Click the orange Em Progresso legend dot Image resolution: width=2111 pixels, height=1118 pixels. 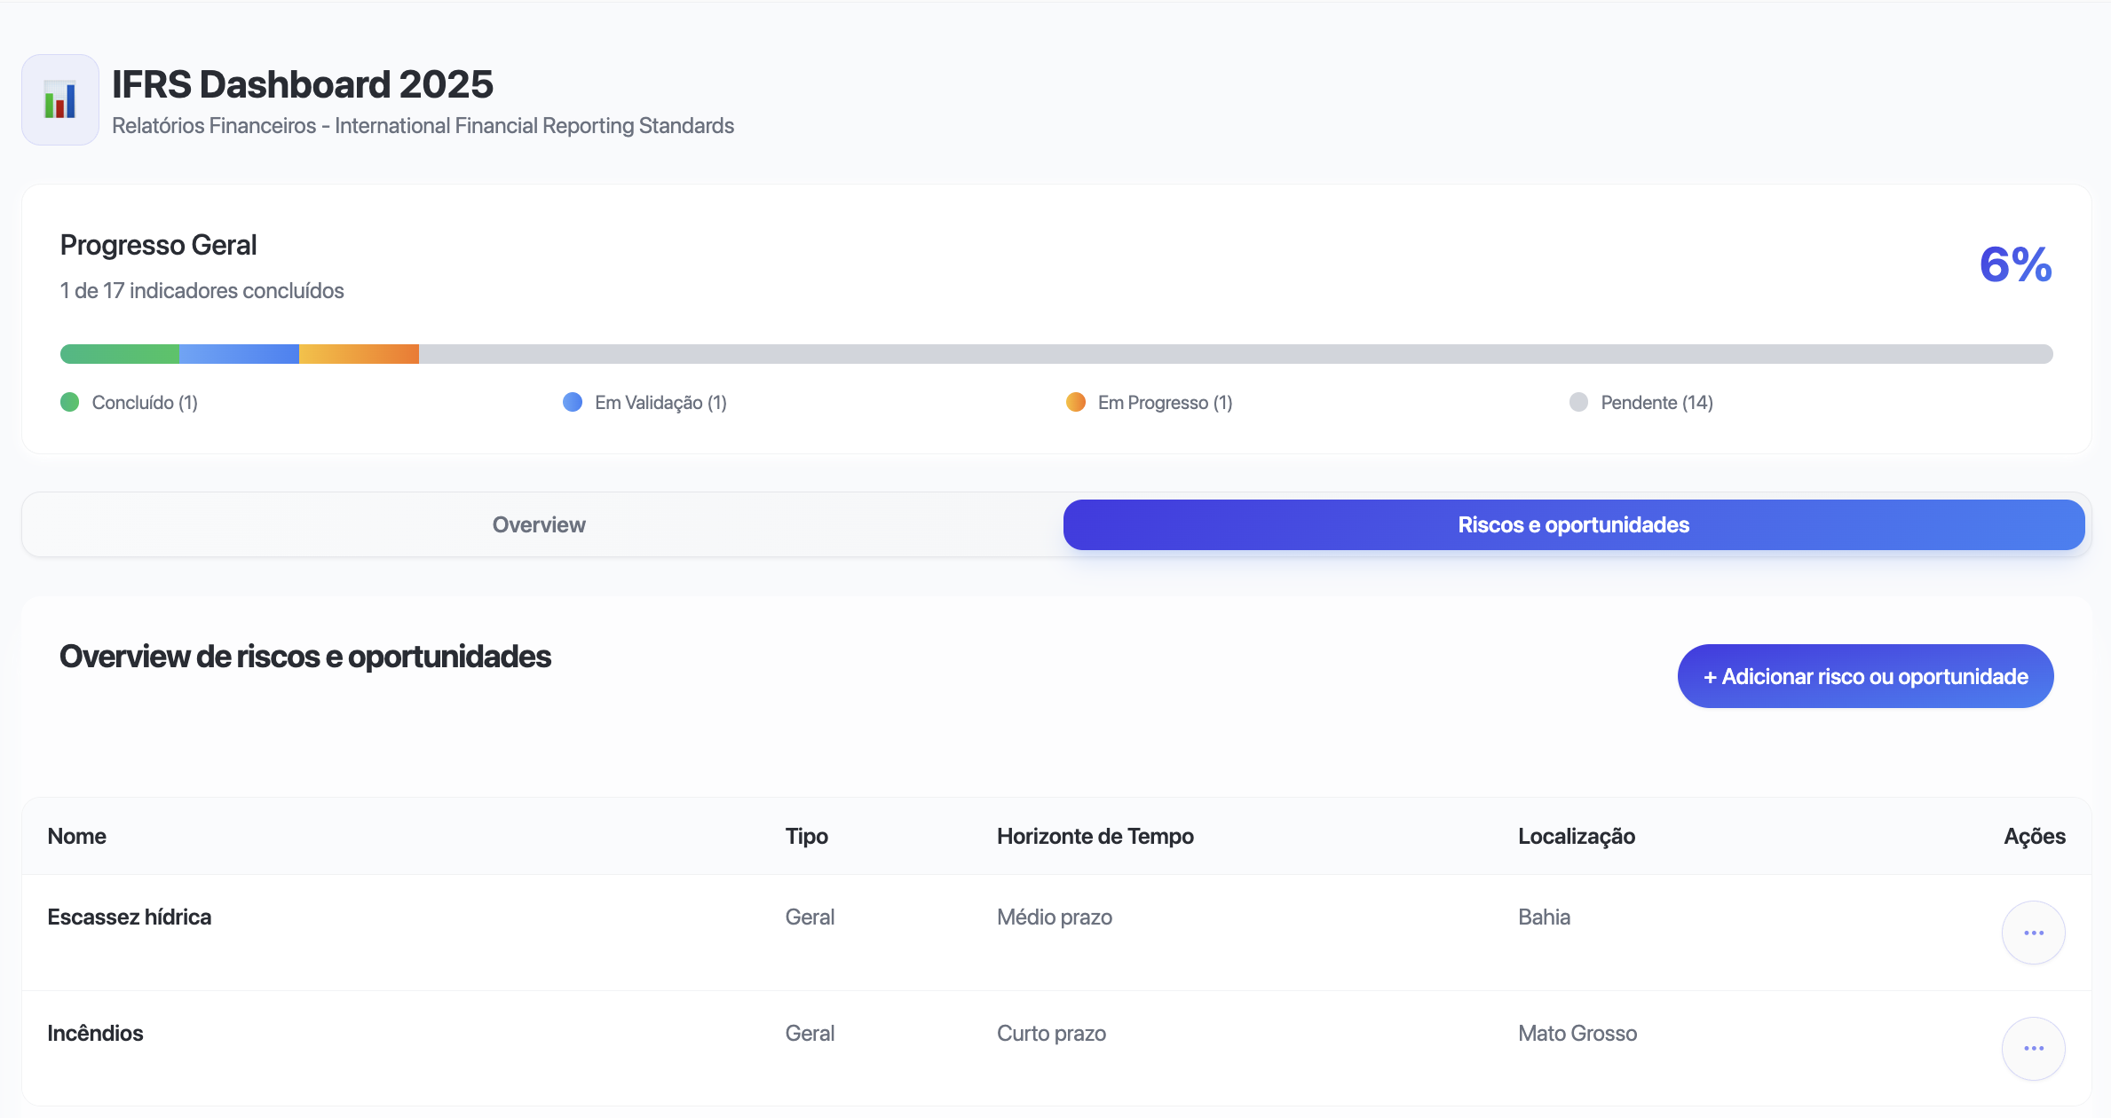tap(1076, 402)
